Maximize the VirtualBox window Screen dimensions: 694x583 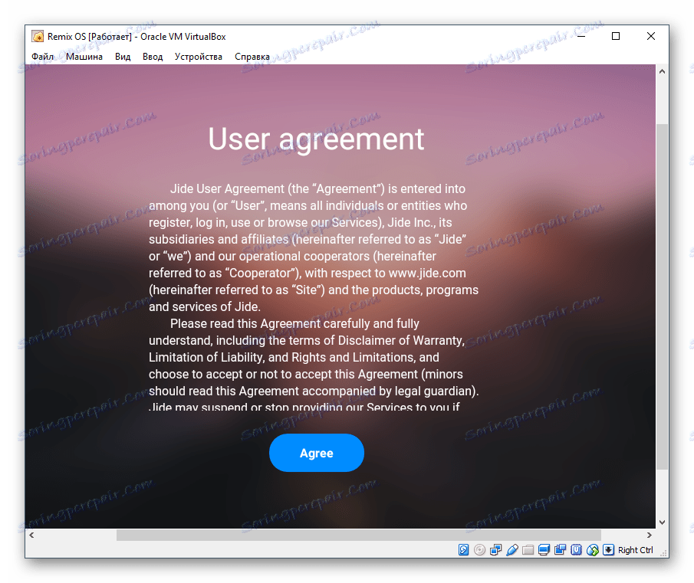616,36
